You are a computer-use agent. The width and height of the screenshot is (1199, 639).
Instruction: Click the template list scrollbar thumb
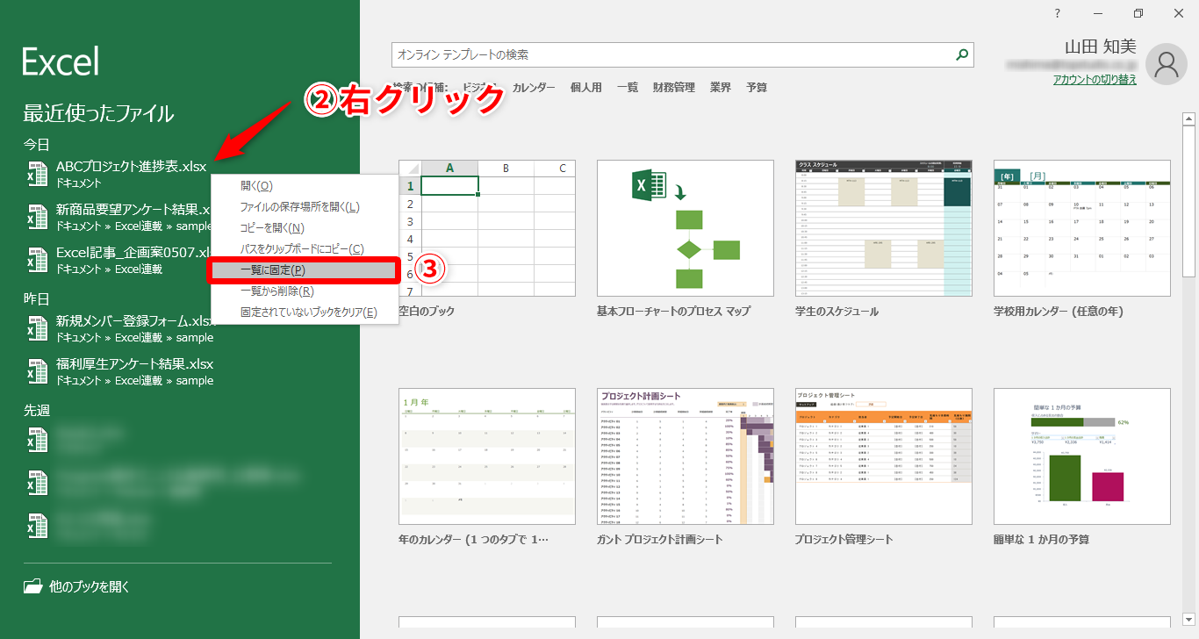(1189, 202)
